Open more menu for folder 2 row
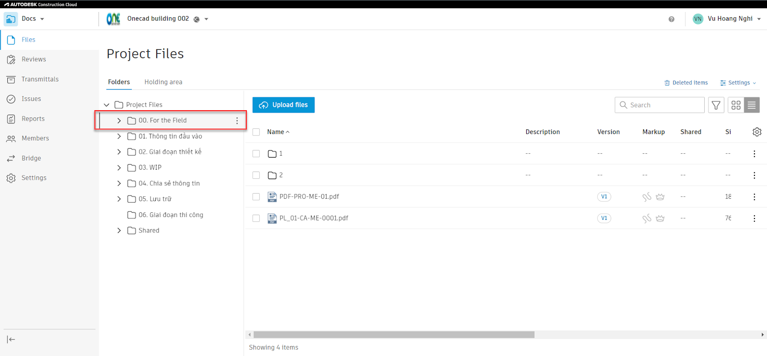 [x=754, y=175]
